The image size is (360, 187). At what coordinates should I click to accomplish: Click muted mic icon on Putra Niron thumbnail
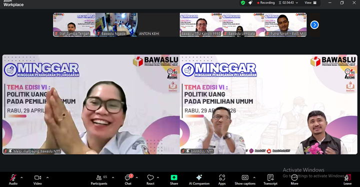tap(267, 34)
